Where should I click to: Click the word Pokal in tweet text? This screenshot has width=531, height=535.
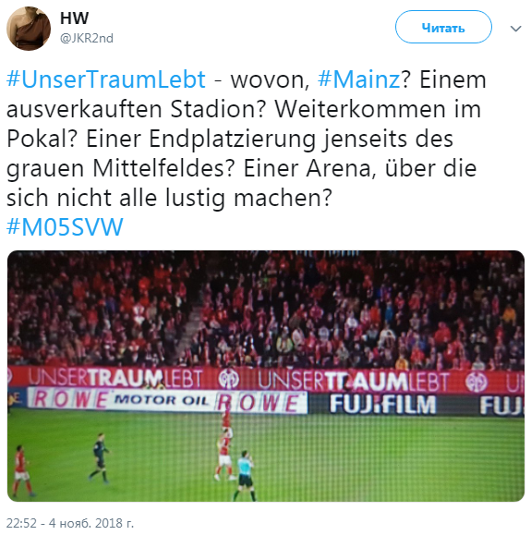pos(39,139)
